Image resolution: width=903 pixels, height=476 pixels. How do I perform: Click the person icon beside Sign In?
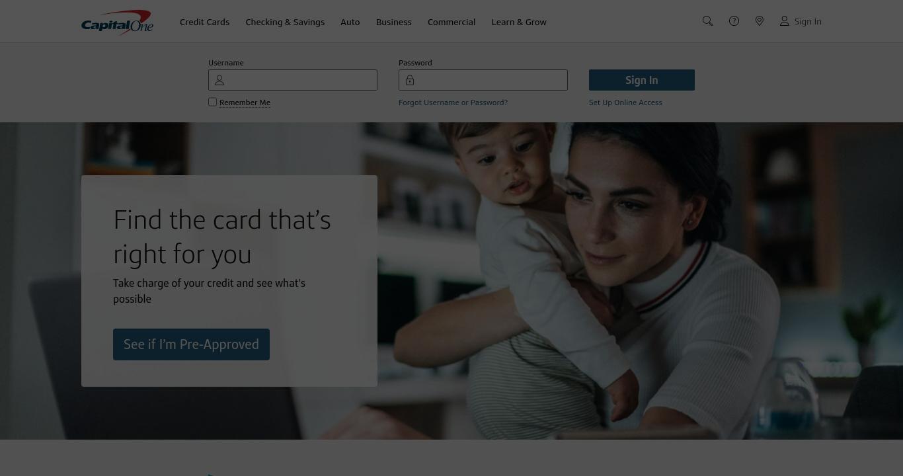[x=784, y=21]
